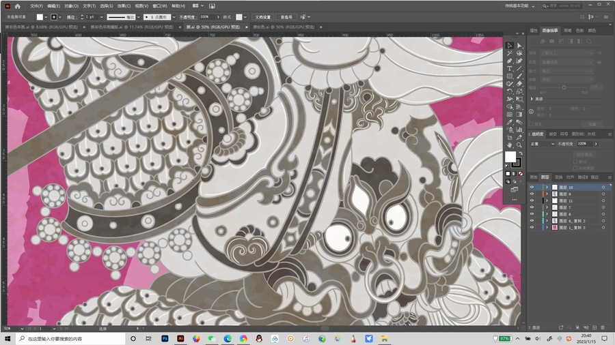This screenshot has height=345, width=615.
Task: Delete selected layer with trash icon
Action: point(603,327)
